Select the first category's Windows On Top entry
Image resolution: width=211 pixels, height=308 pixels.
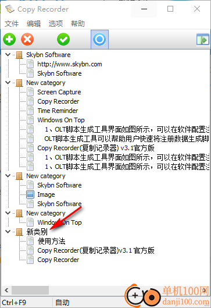click(61, 120)
